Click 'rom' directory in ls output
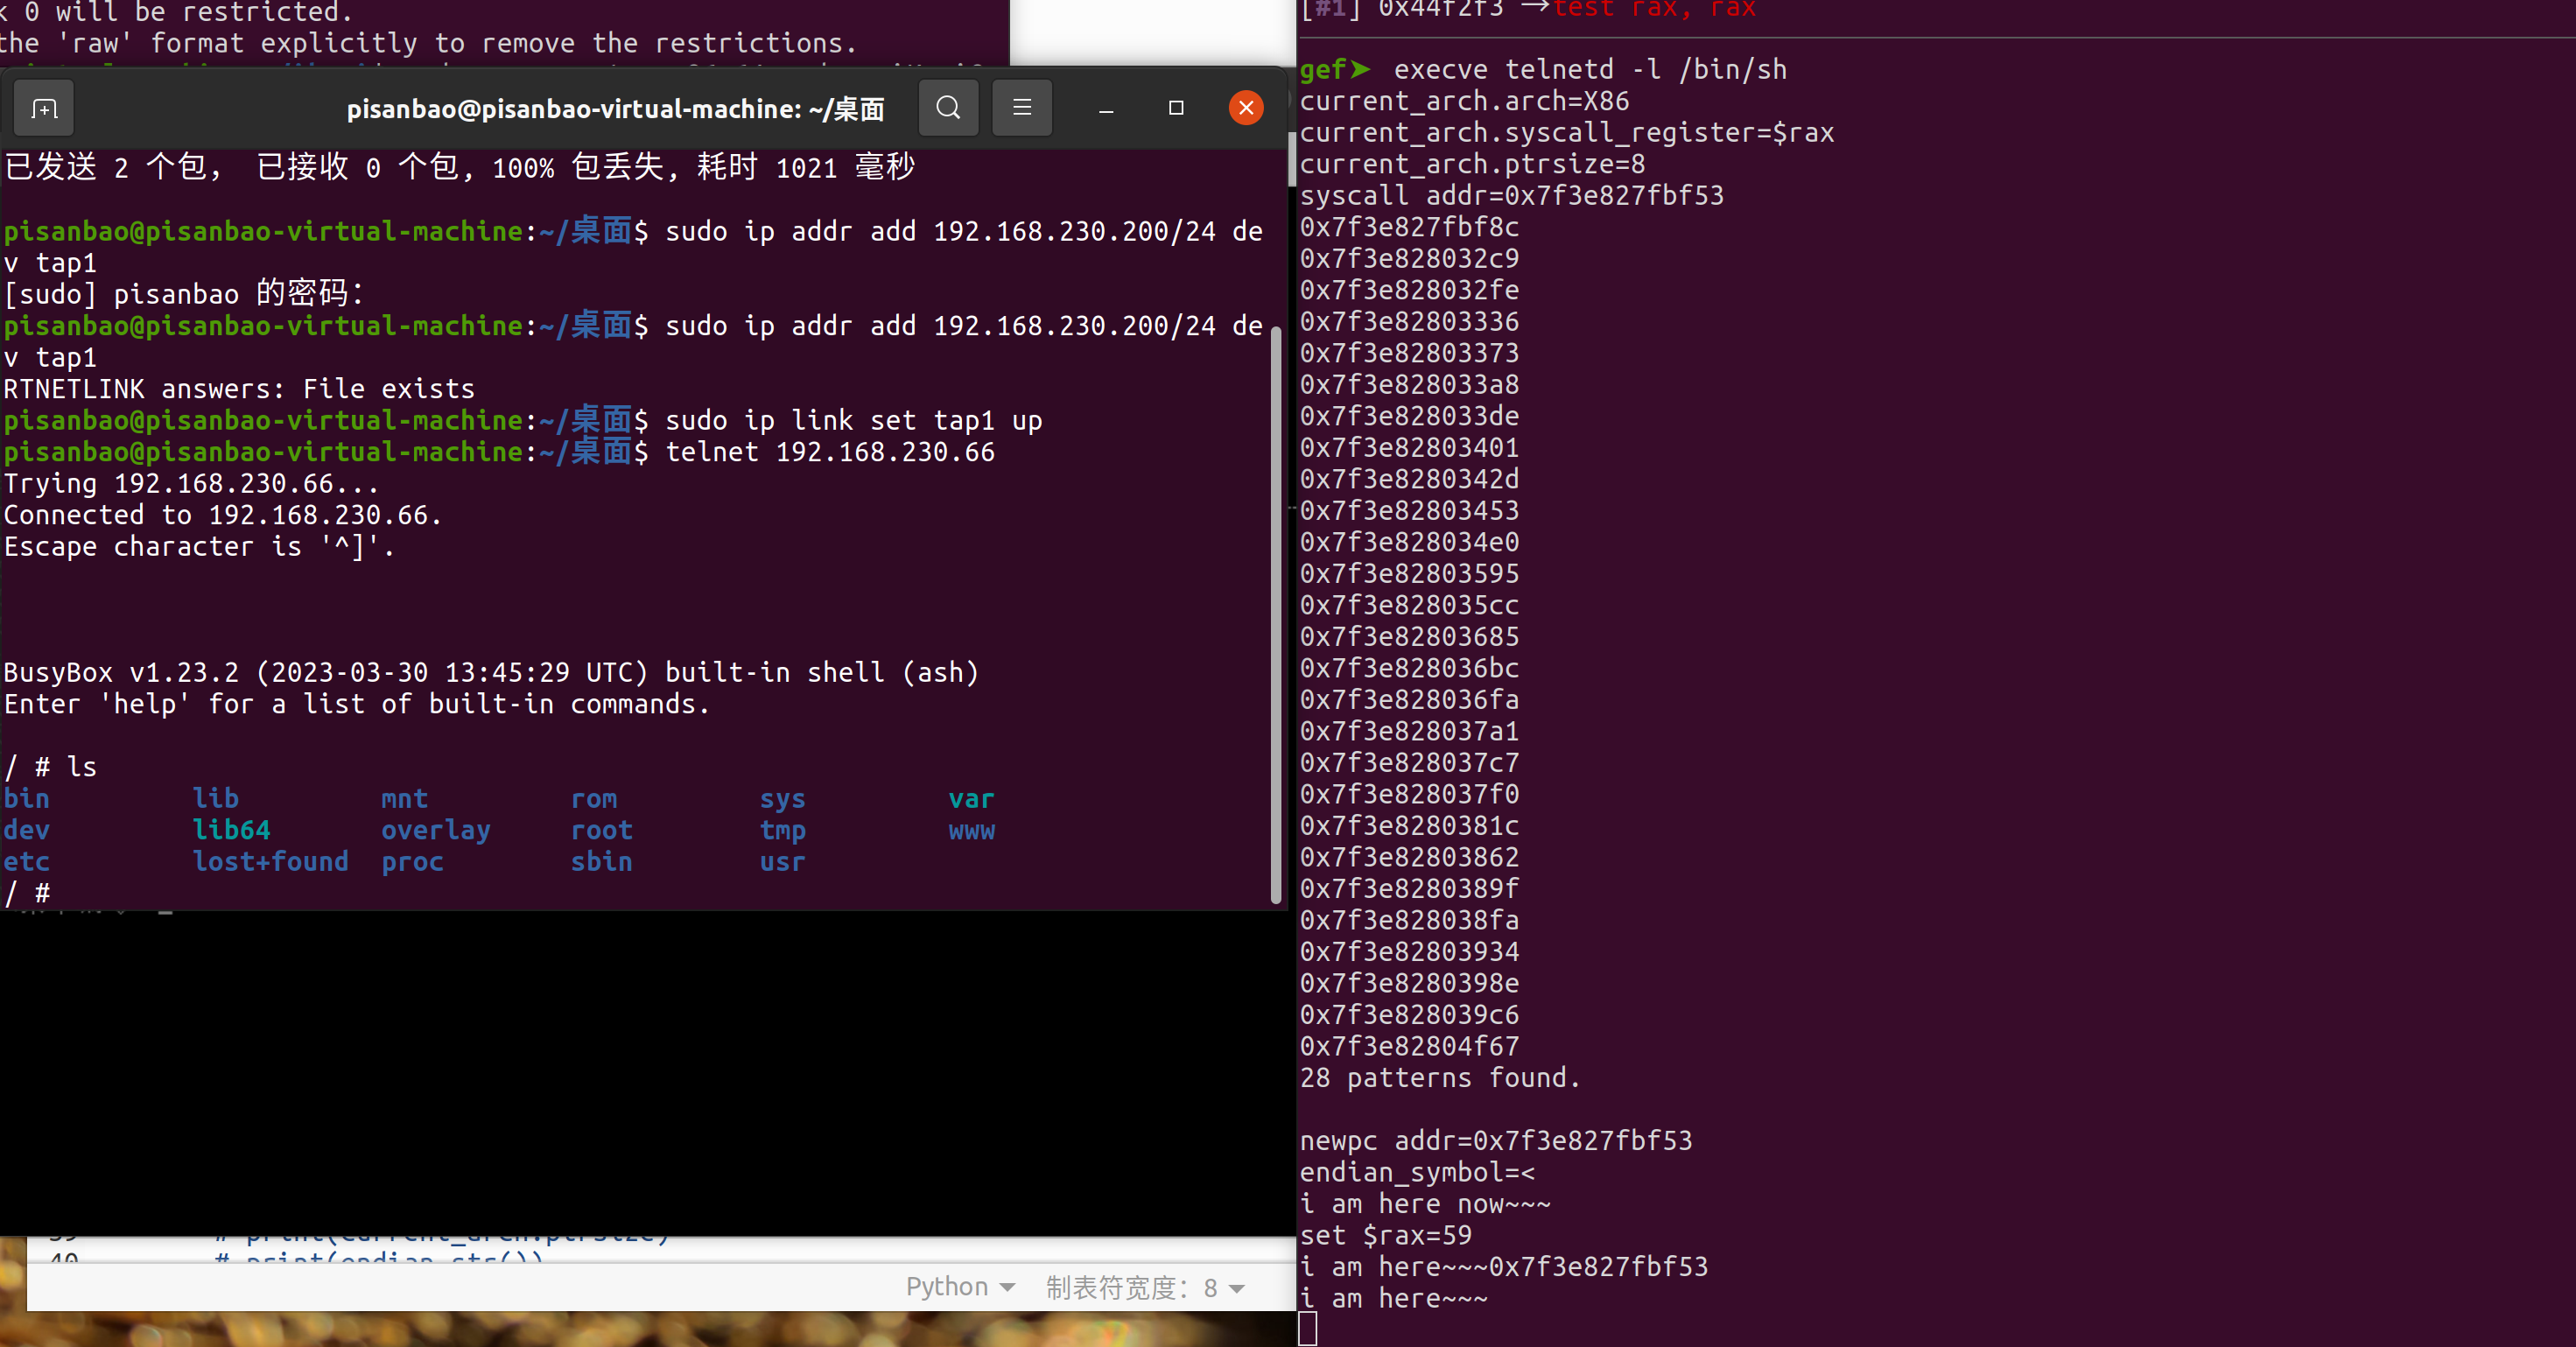The height and width of the screenshot is (1347, 2576). pyautogui.click(x=594, y=799)
